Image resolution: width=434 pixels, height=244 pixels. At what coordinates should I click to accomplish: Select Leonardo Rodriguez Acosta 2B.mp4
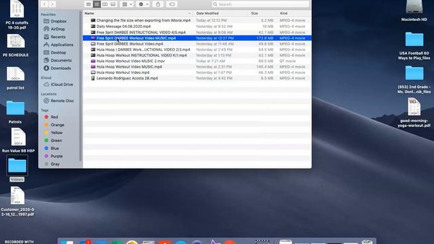point(197,79)
